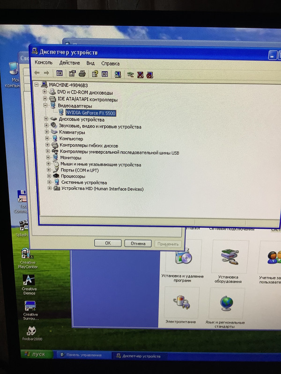Expand the USB controllers node
Viewport: 281px width, 374px height.
pyautogui.click(x=48, y=151)
